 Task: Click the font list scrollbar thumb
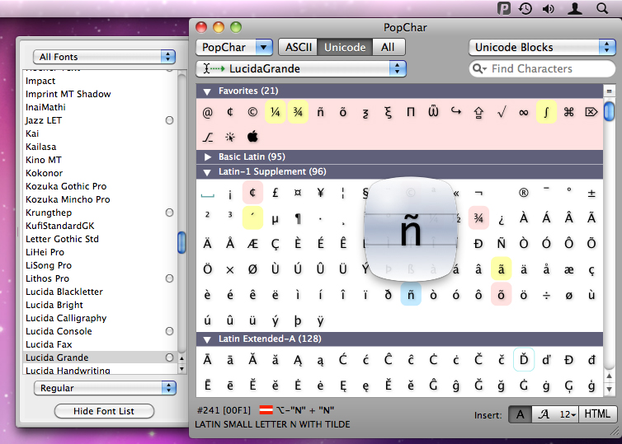pos(181,242)
